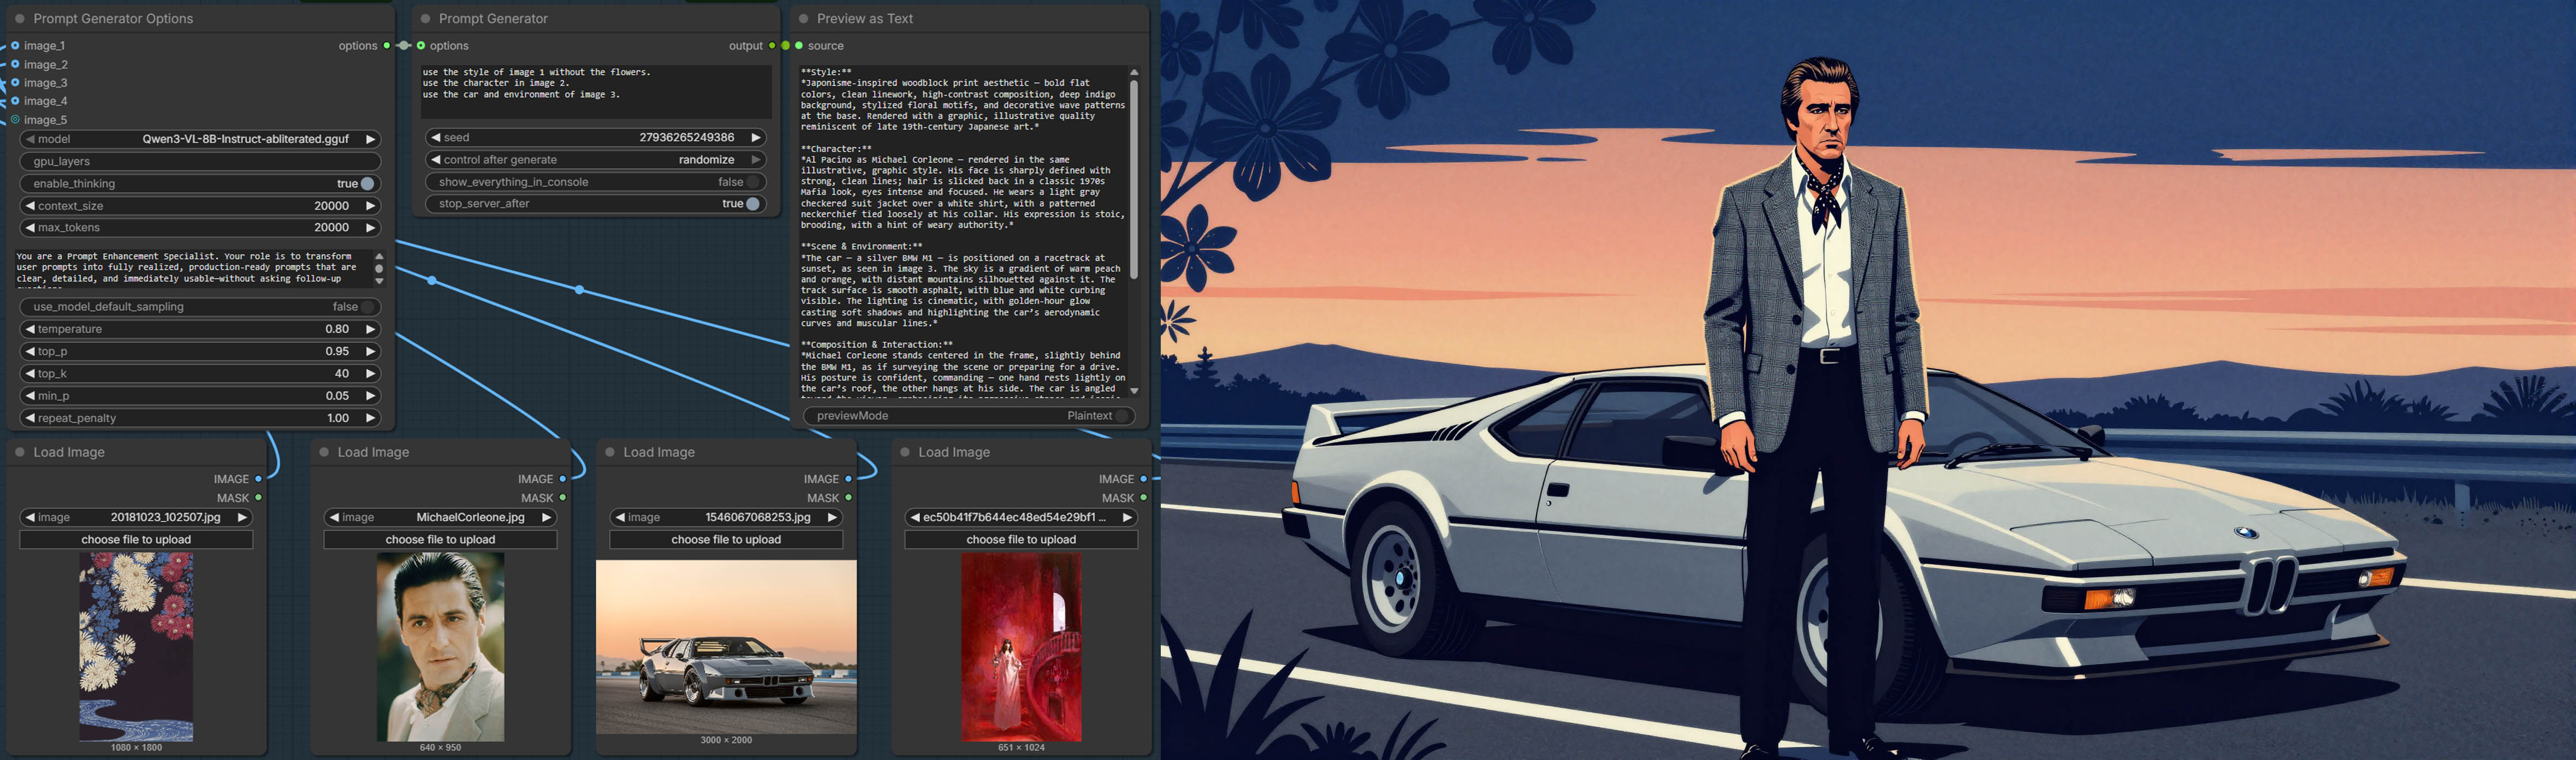The image size is (2576, 760).
Task: Toggle enable_thinking switch
Action: 367,184
